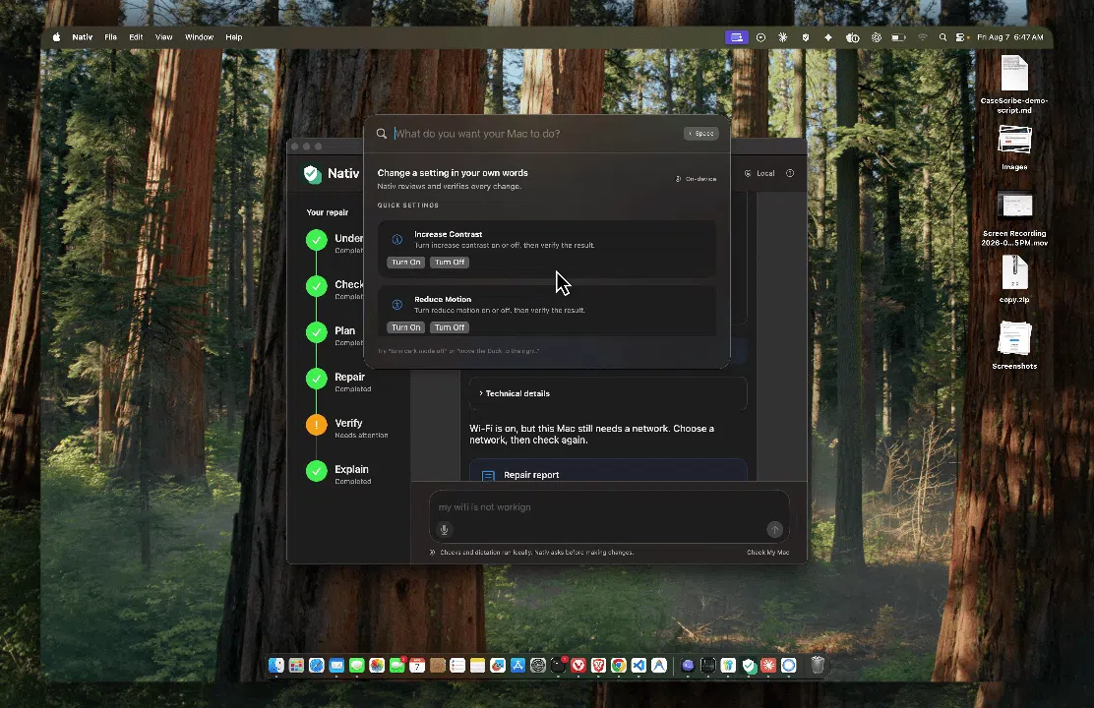Click the Repair report document icon

click(x=488, y=475)
